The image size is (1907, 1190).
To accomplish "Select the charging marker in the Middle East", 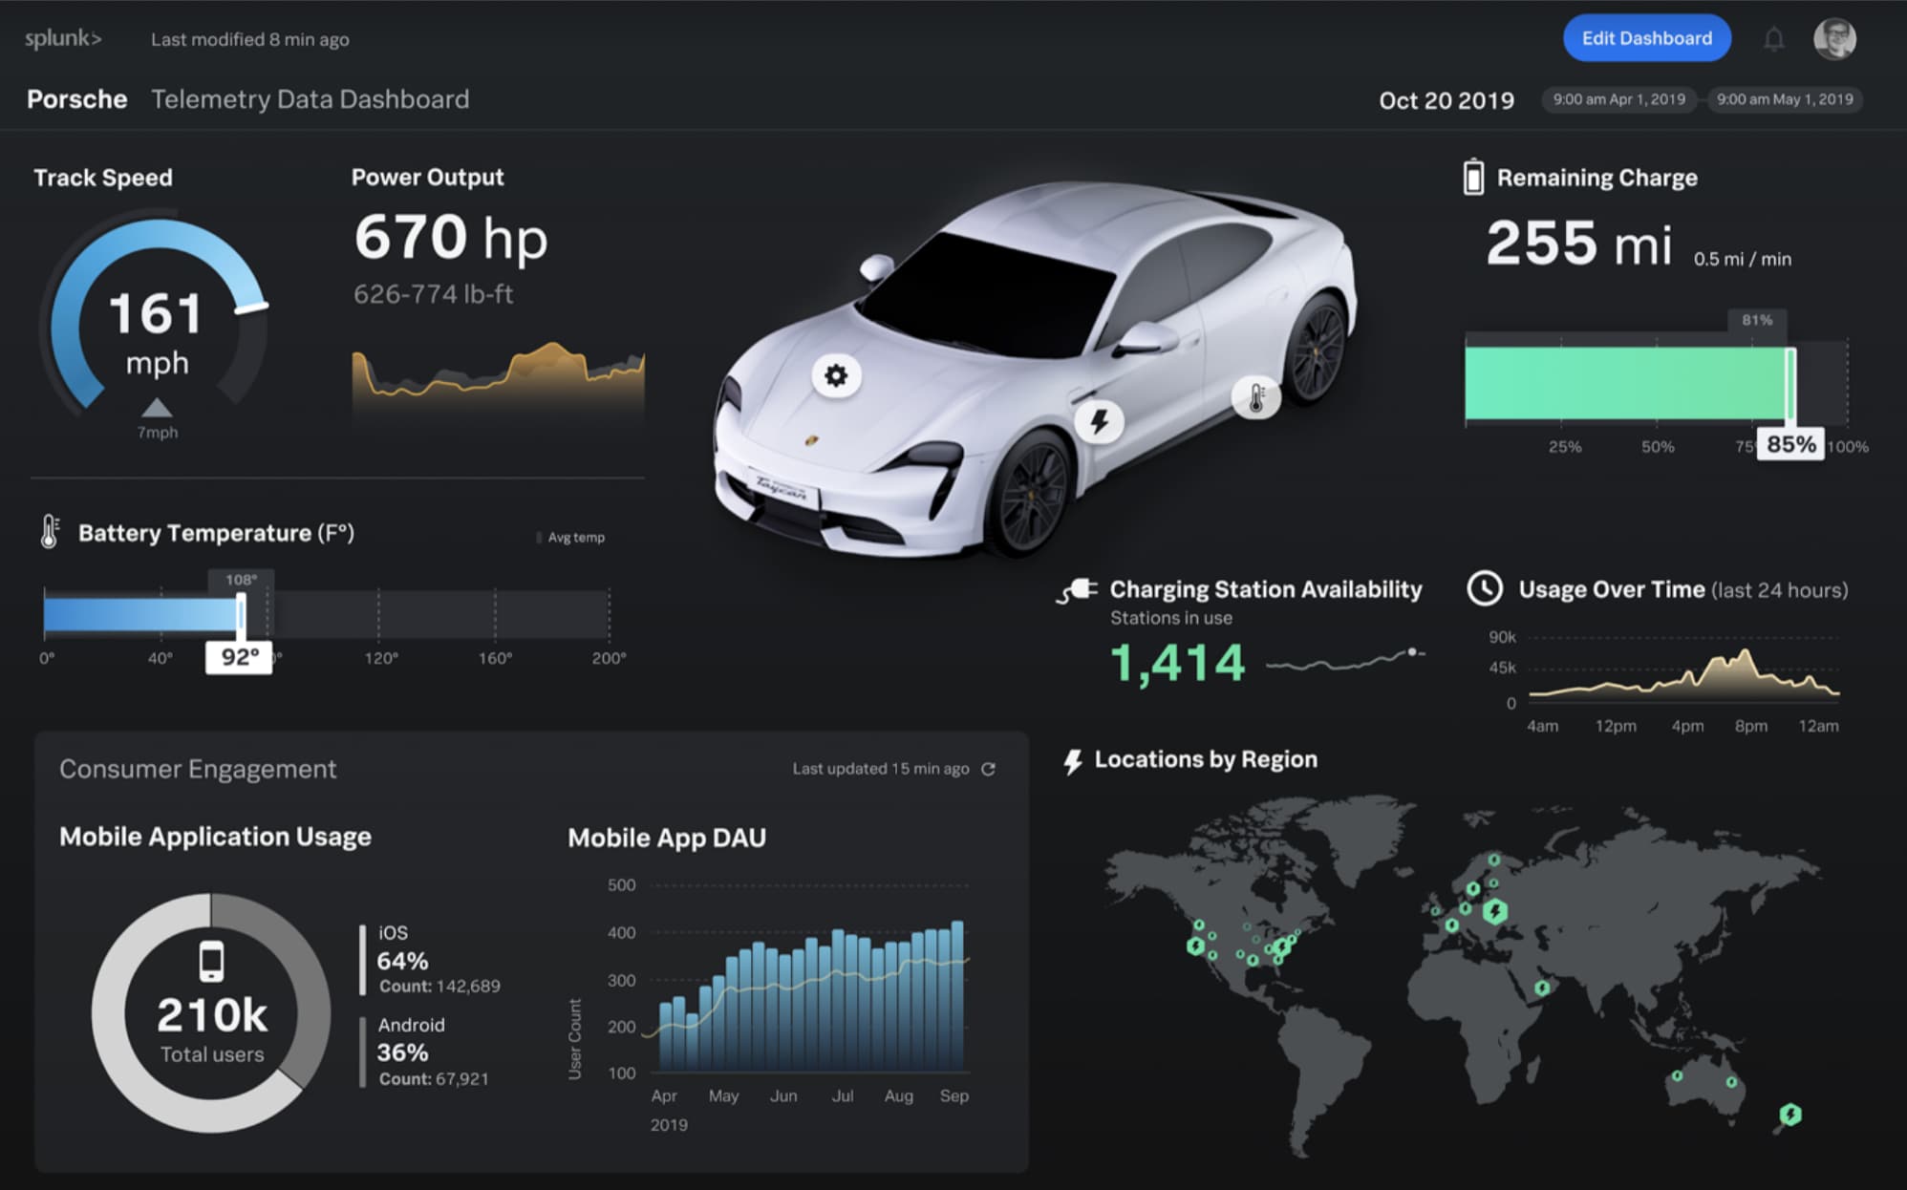I will (1541, 988).
